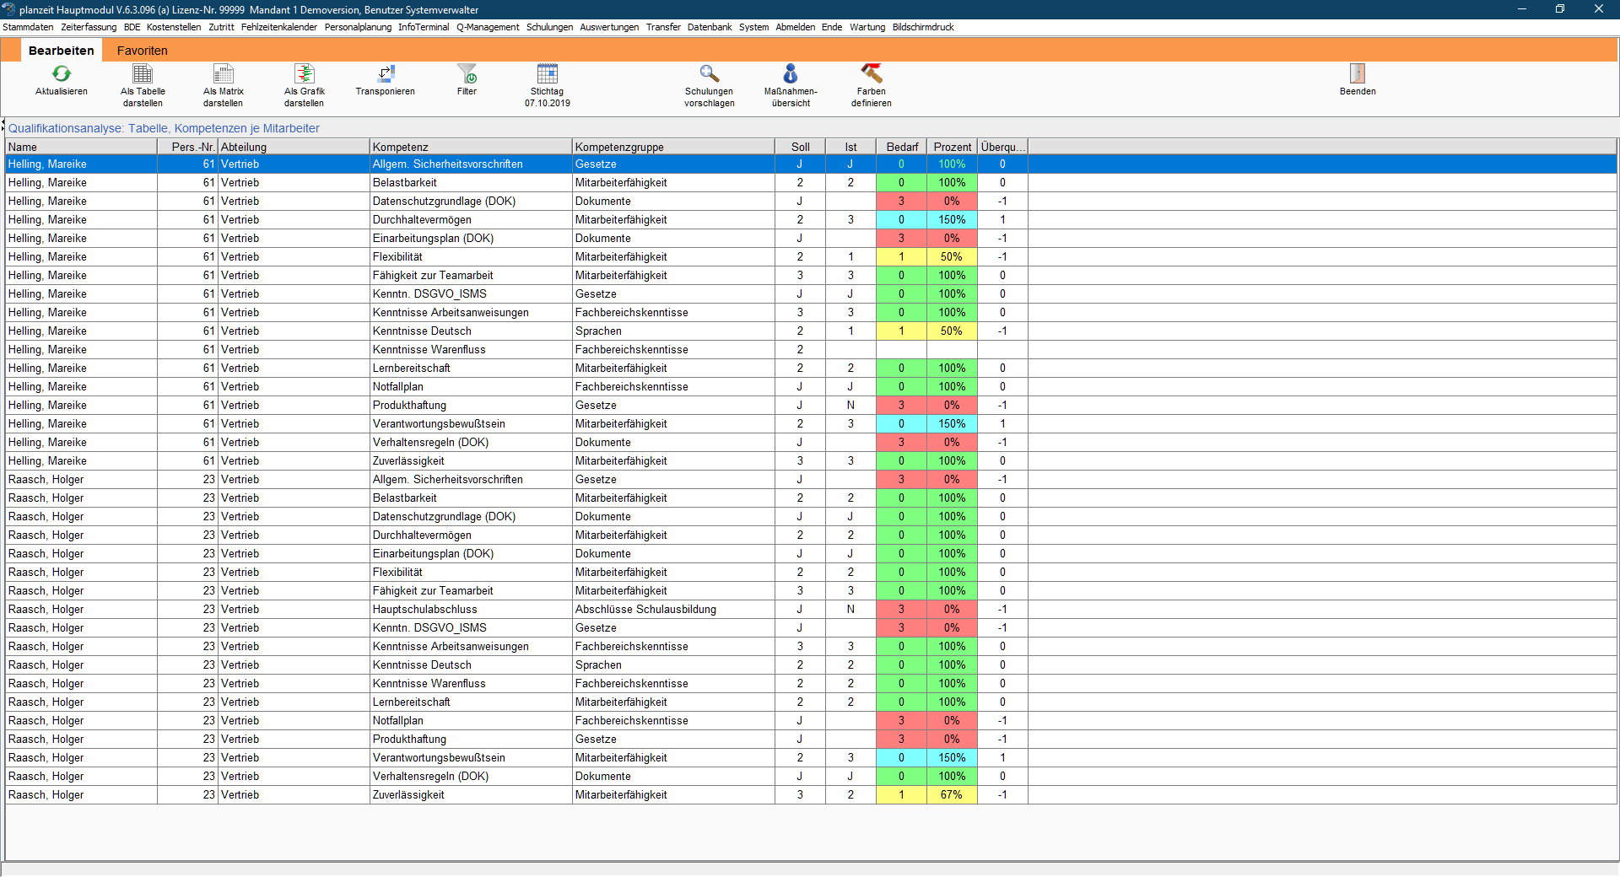Click the Beenden exit icon

(1357, 74)
